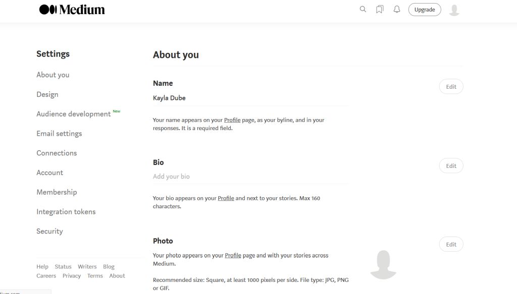Click the Add your bio field
This screenshot has width=517, height=294.
coord(250,177)
